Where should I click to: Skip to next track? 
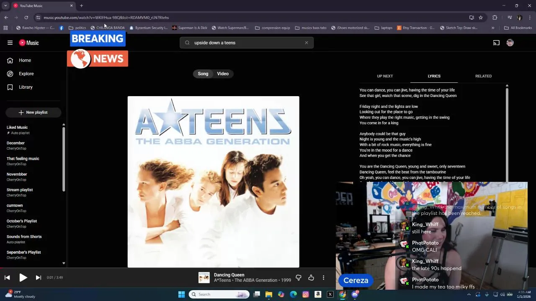coord(38,278)
